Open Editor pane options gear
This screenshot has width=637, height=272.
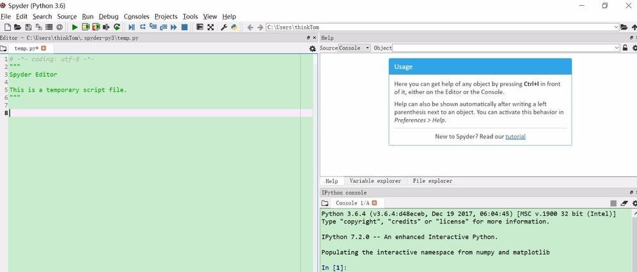click(312, 49)
